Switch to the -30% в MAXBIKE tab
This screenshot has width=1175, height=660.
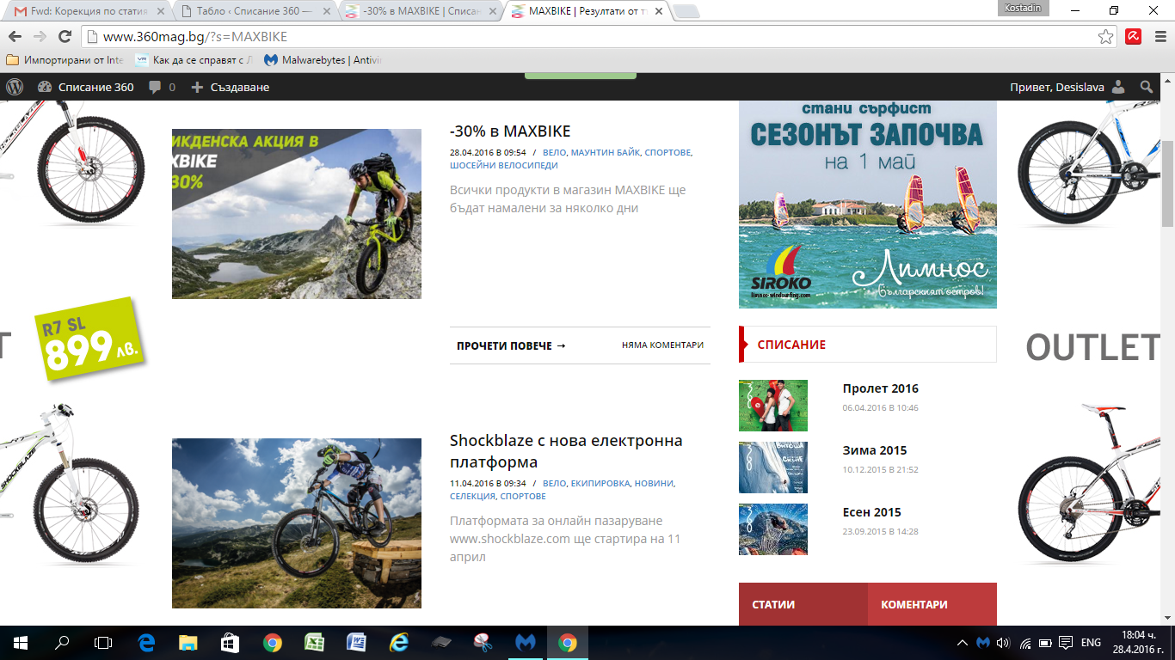tap(420, 12)
